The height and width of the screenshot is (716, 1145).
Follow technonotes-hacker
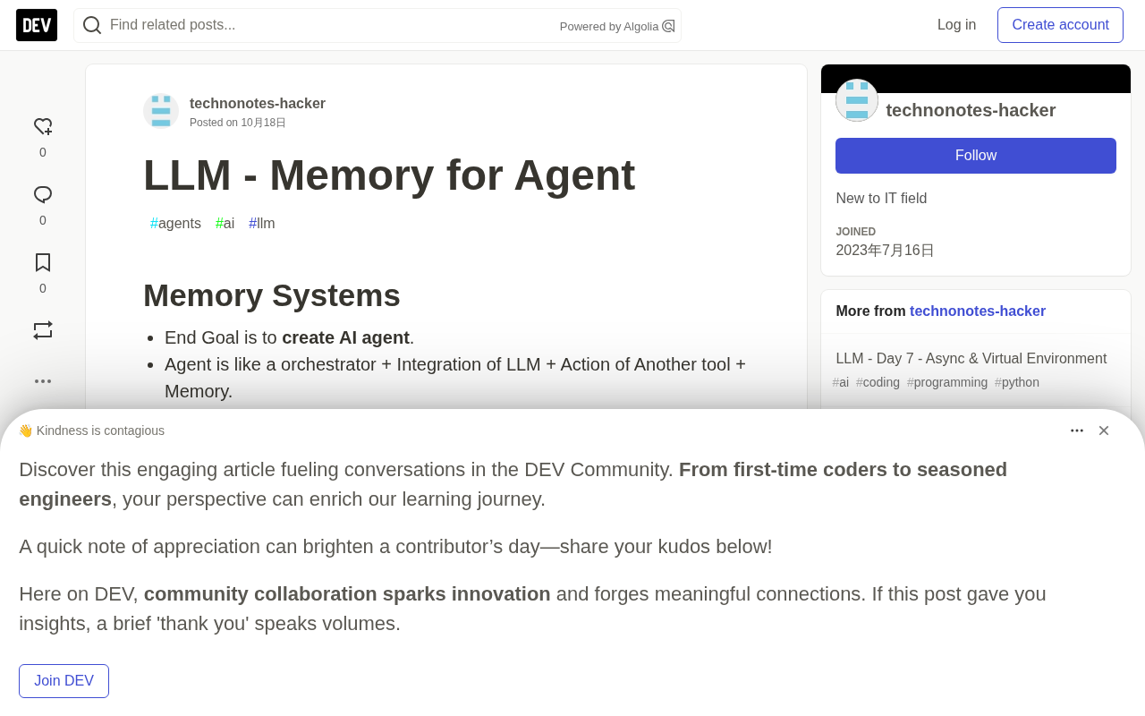(976, 156)
